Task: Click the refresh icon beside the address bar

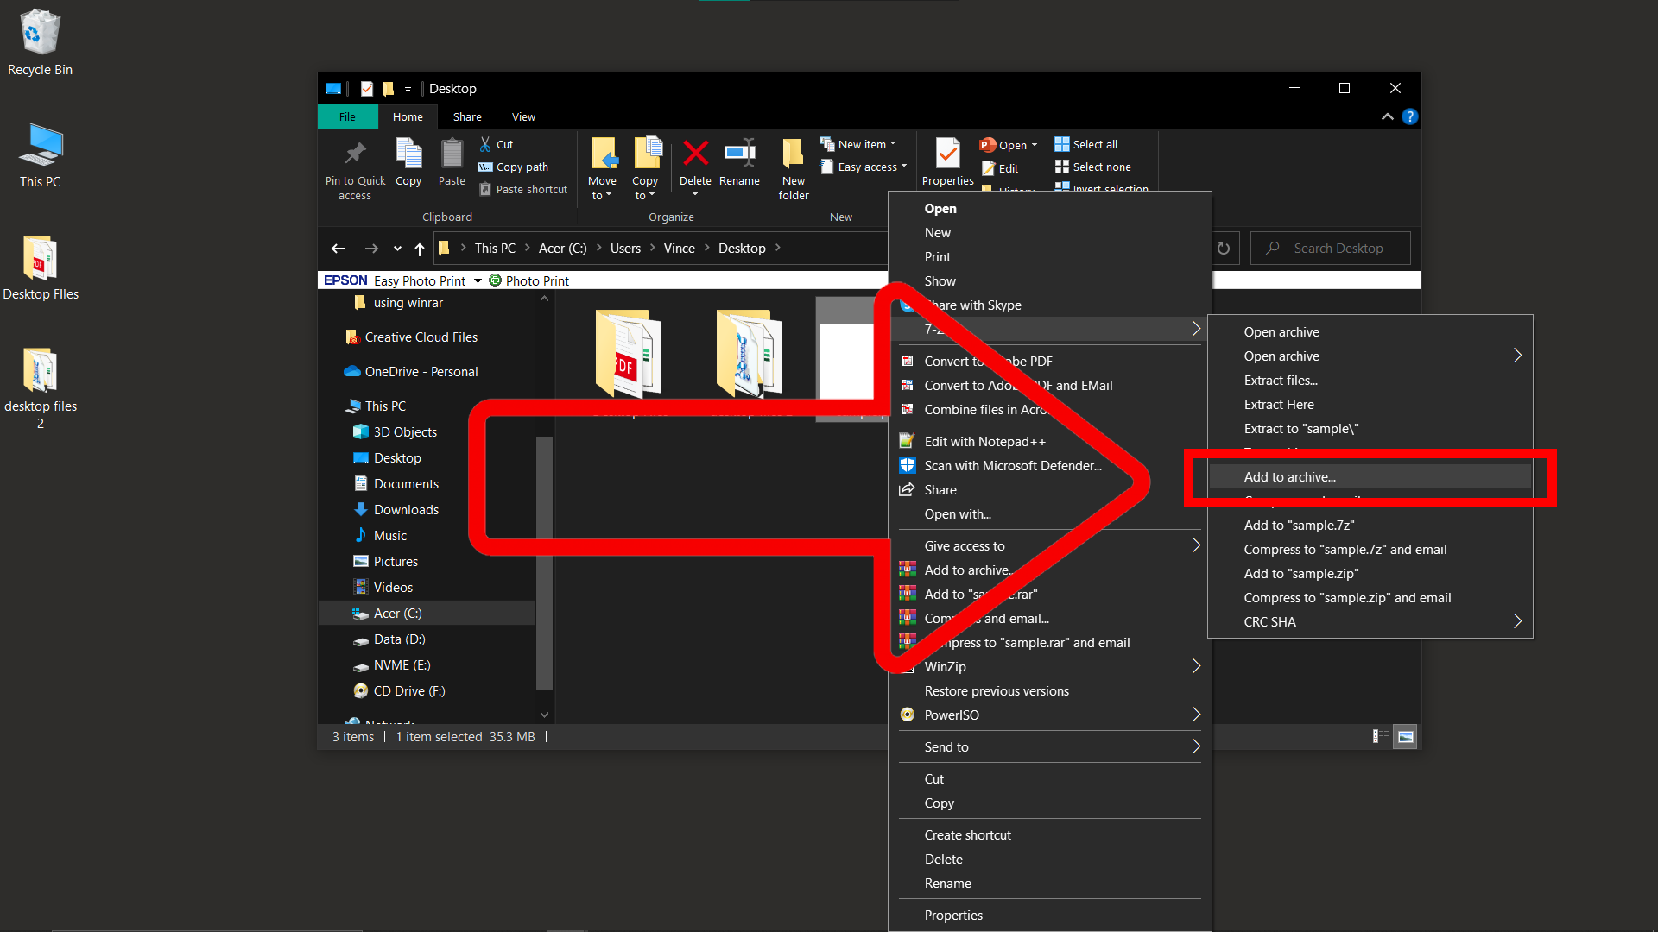Action: (1224, 248)
